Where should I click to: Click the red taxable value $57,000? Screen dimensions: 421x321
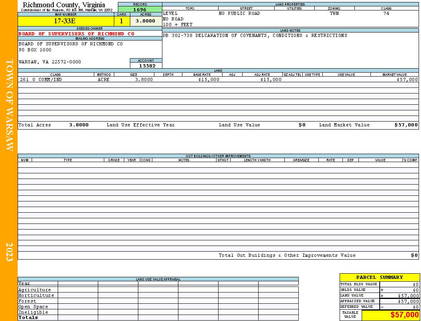click(x=405, y=315)
